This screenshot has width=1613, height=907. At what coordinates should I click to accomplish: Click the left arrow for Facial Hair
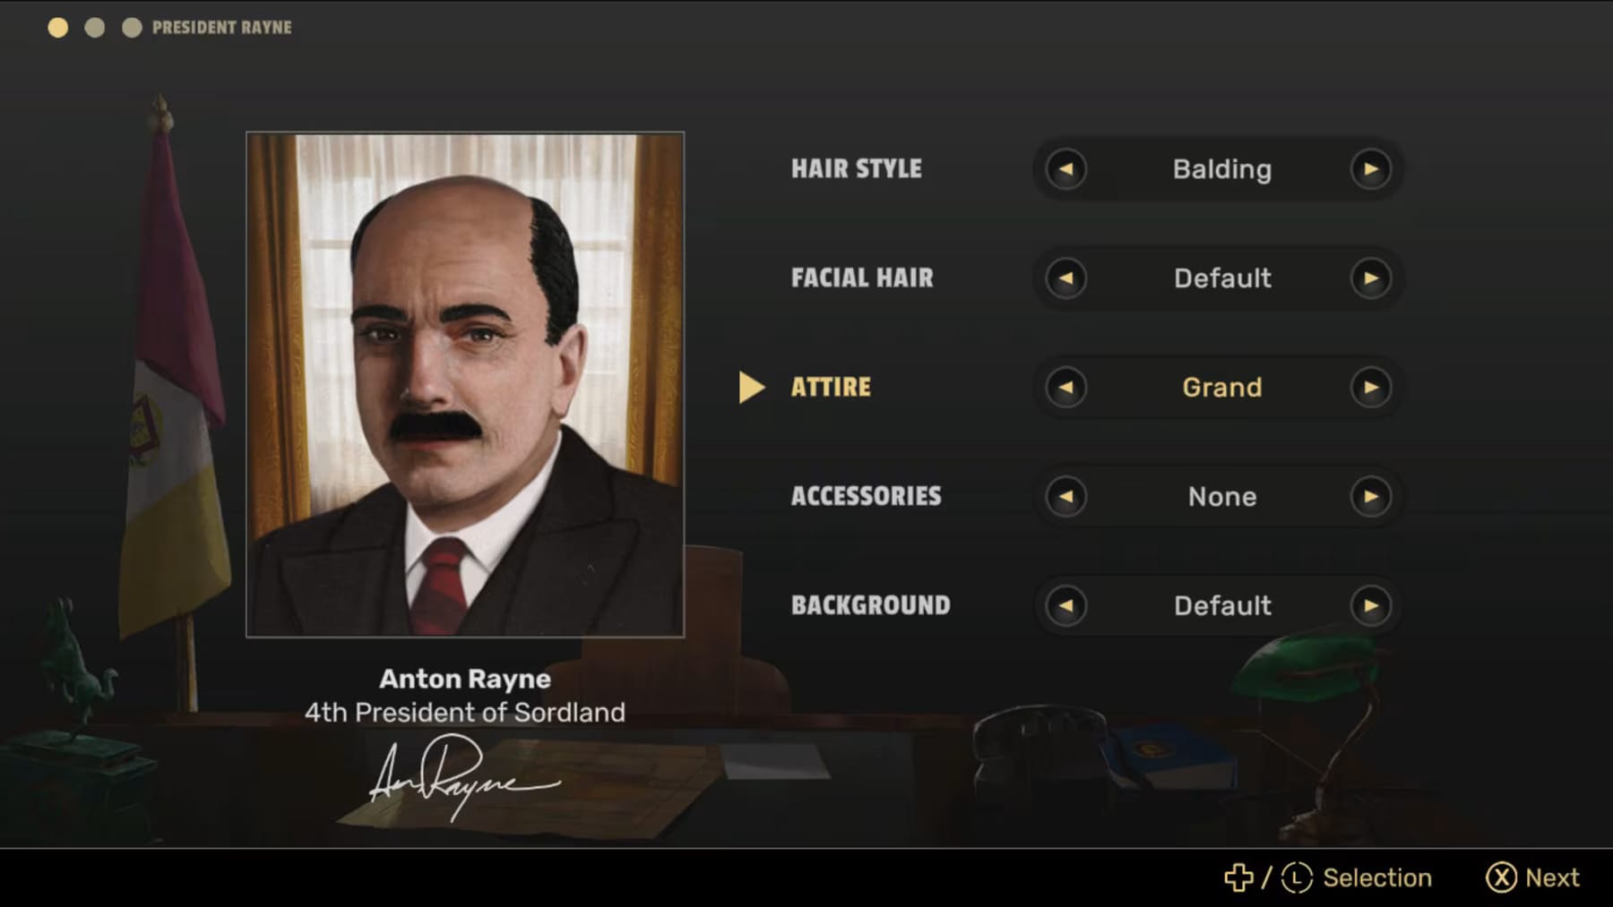(1066, 278)
